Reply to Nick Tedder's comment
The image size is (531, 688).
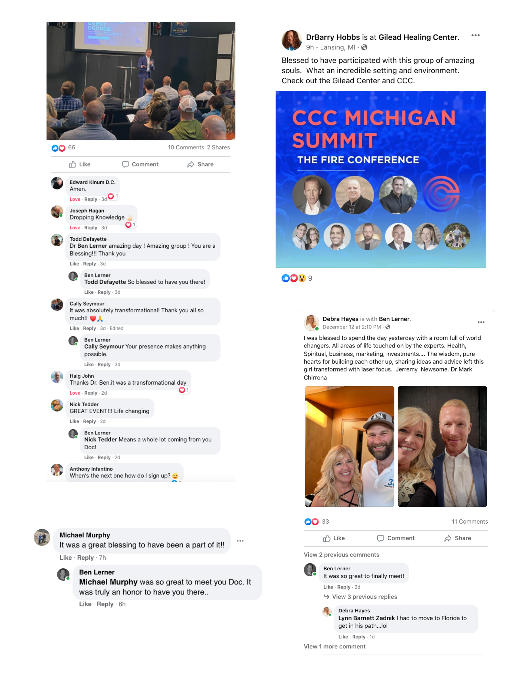pos(89,421)
